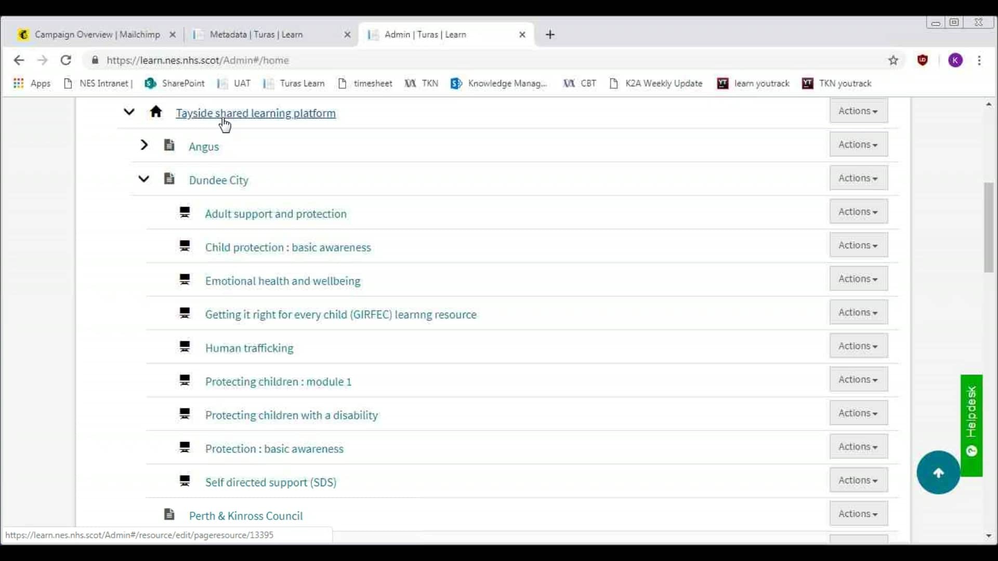This screenshot has height=561, width=998.
Task: Switch to the Metadata Turas Learn tab
Action: tap(256, 34)
